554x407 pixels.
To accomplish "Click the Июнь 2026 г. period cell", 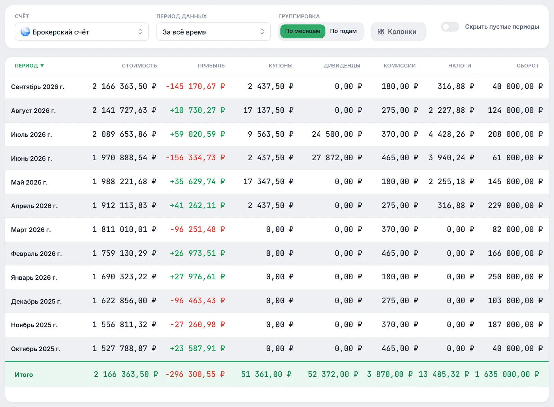I will click(32, 158).
